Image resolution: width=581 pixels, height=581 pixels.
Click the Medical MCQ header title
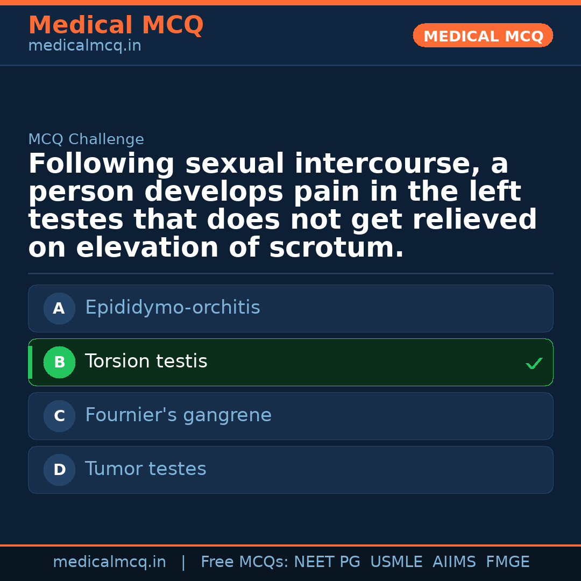[x=116, y=25]
